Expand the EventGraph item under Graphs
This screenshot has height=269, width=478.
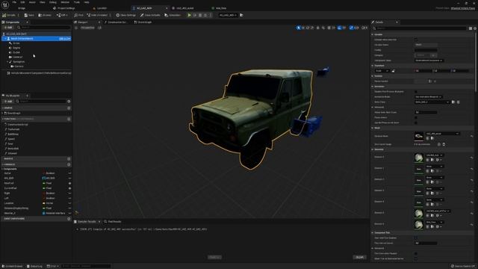3,113
